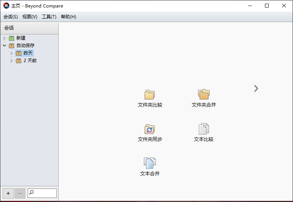Select the 新建 tree label
Screen dimensions: 293x202
(21, 38)
